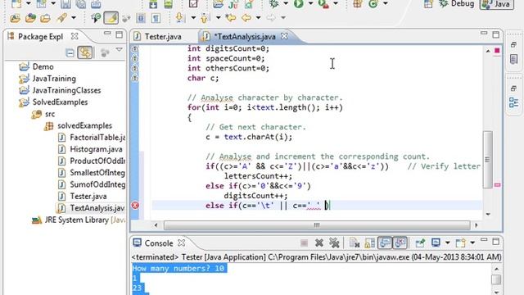Click the Search flashlight icon

pyautogui.click(x=62, y=18)
